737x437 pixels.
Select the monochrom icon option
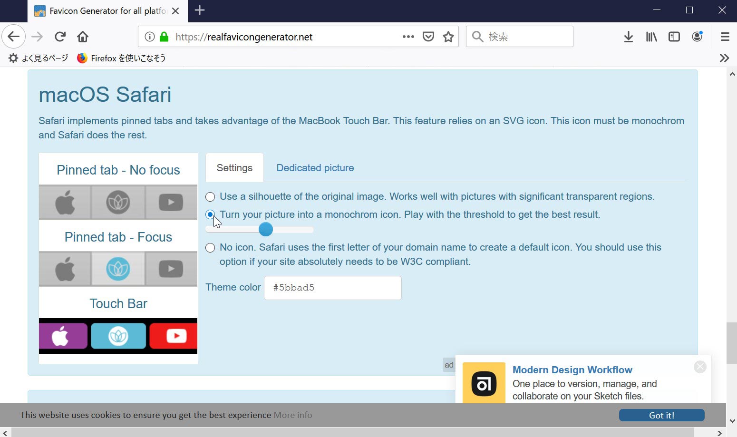[x=210, y=215]
